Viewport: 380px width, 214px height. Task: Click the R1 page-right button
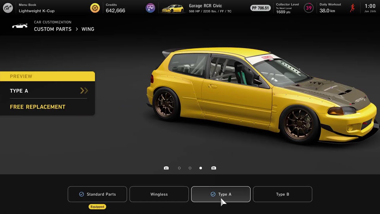pyautogui.click(x=213, y=168)
